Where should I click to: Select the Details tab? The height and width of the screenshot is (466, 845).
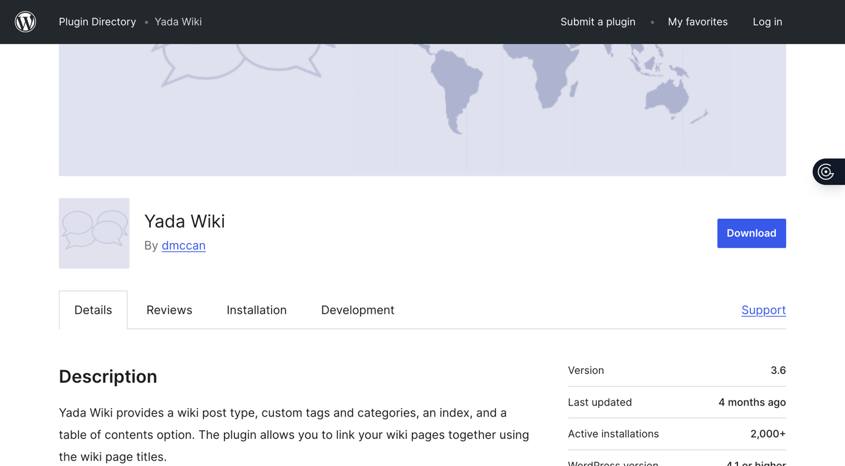[93, 310]
